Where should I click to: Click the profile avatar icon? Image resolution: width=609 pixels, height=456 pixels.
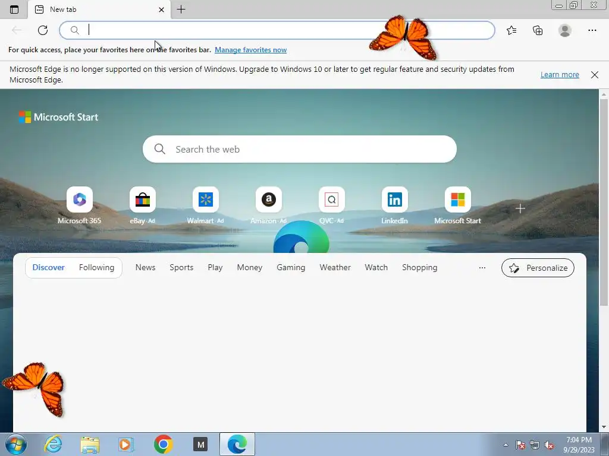point(565,30)
